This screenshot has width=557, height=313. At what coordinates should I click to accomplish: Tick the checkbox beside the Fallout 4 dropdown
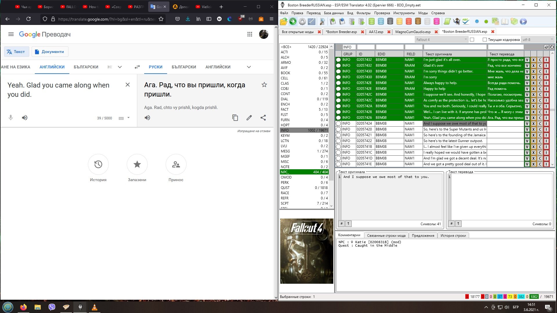472,40
